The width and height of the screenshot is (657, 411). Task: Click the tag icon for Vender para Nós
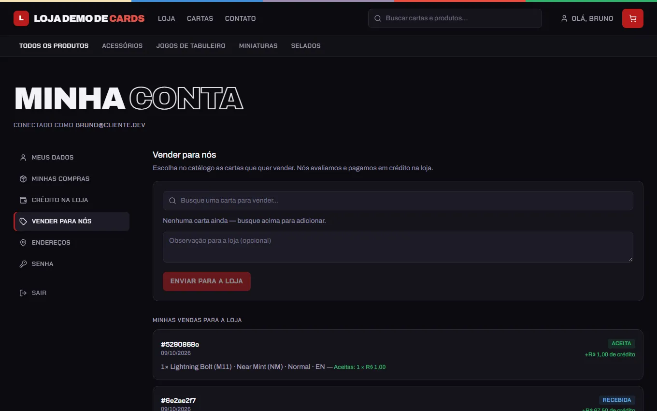coord(23,221)
